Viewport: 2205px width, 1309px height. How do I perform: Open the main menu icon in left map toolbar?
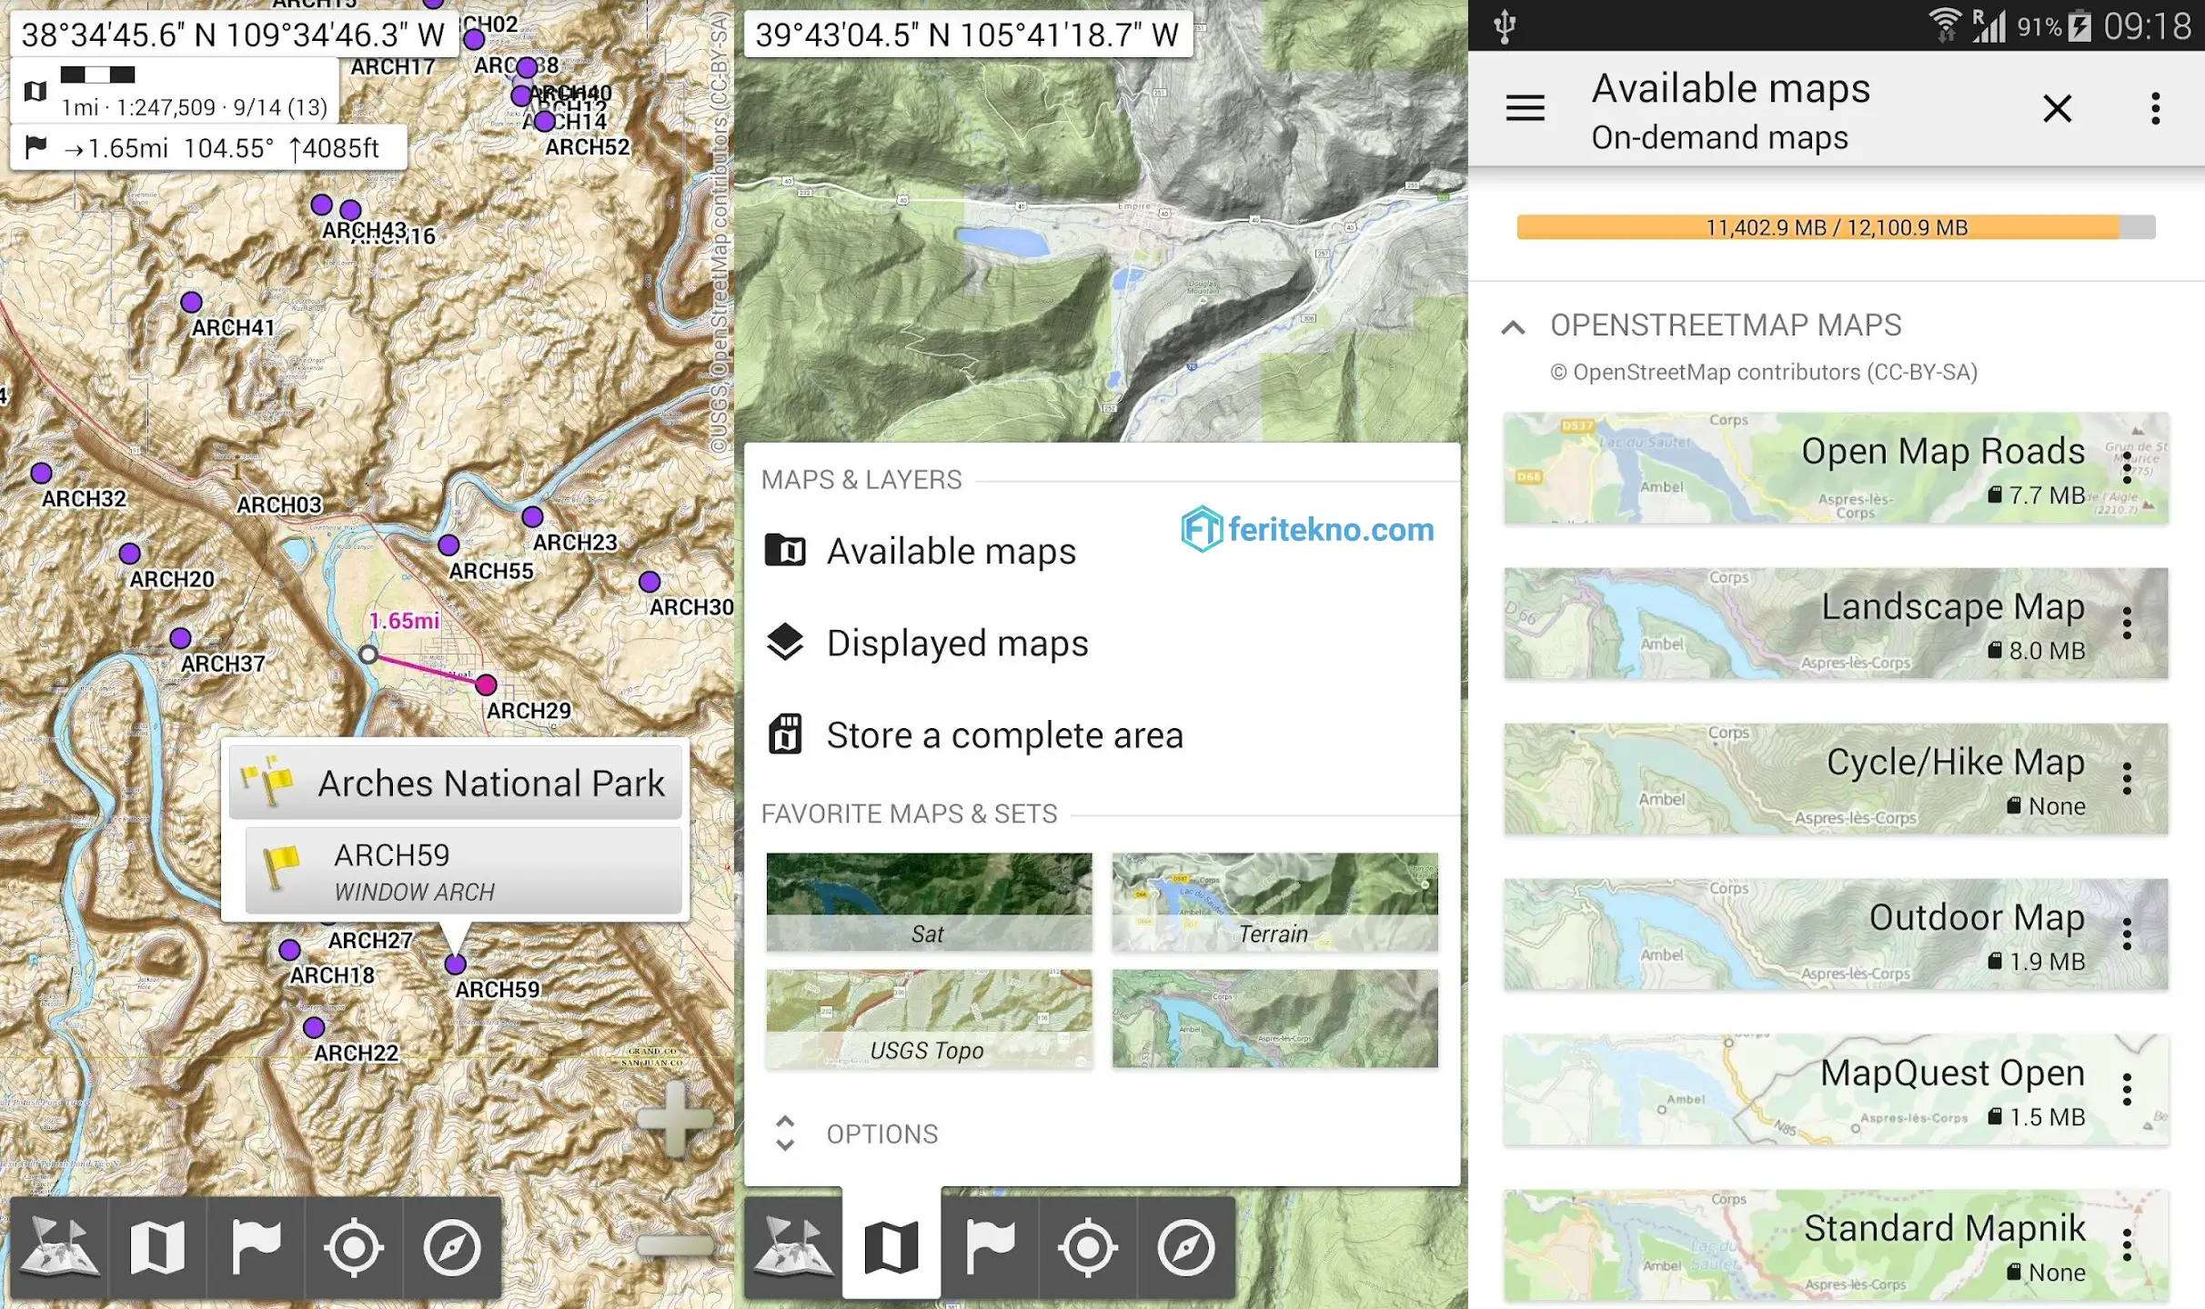point(60,1247)
